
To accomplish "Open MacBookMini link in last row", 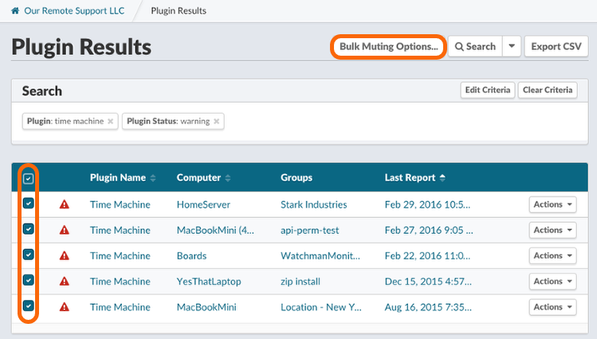I will (x=206, y=307).
